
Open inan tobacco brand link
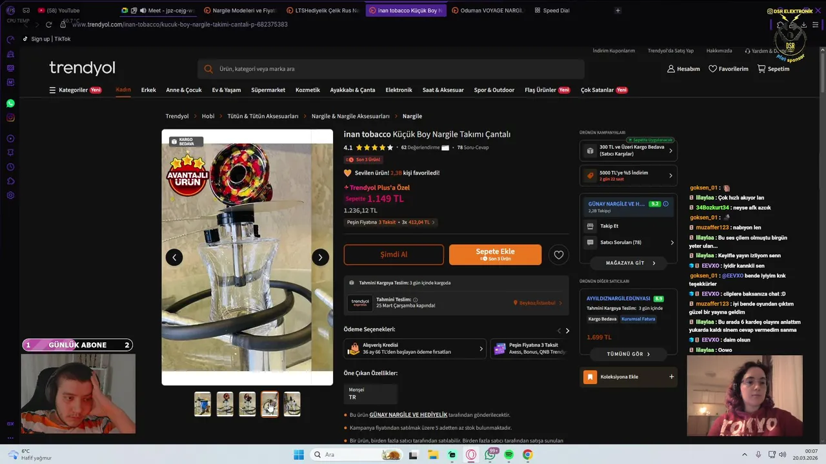pos(367,134)
